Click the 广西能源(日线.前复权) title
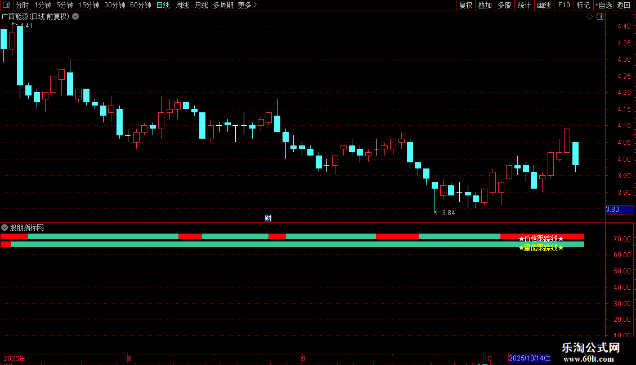 tap(35, 17)
